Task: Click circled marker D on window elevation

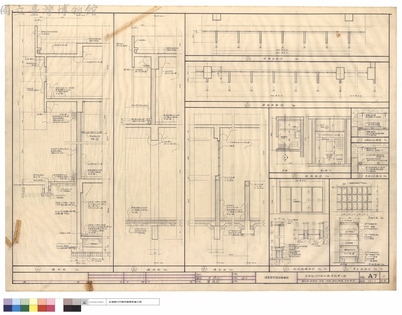Action: click(319, 200)
